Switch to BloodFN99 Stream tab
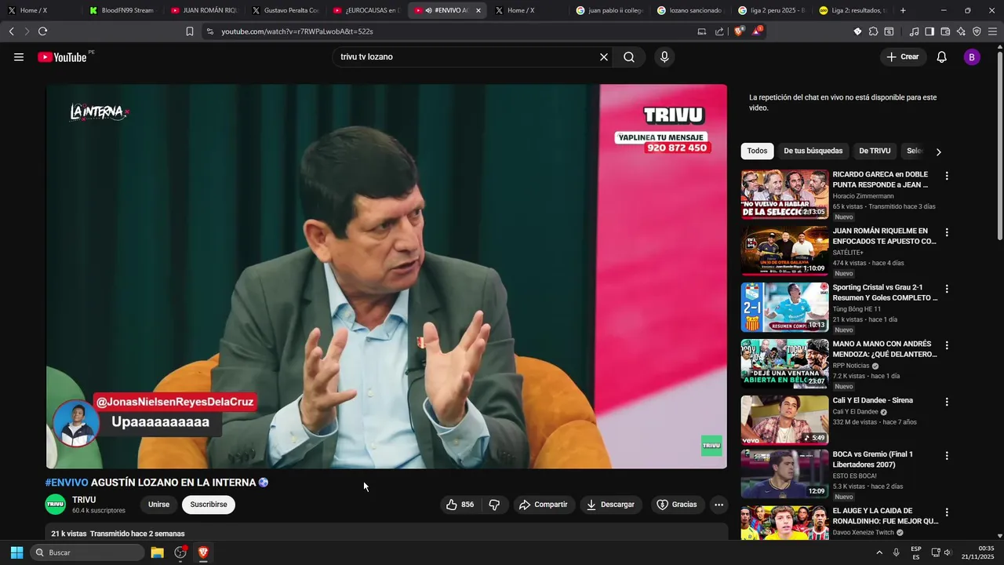 (x=122, y=10)
